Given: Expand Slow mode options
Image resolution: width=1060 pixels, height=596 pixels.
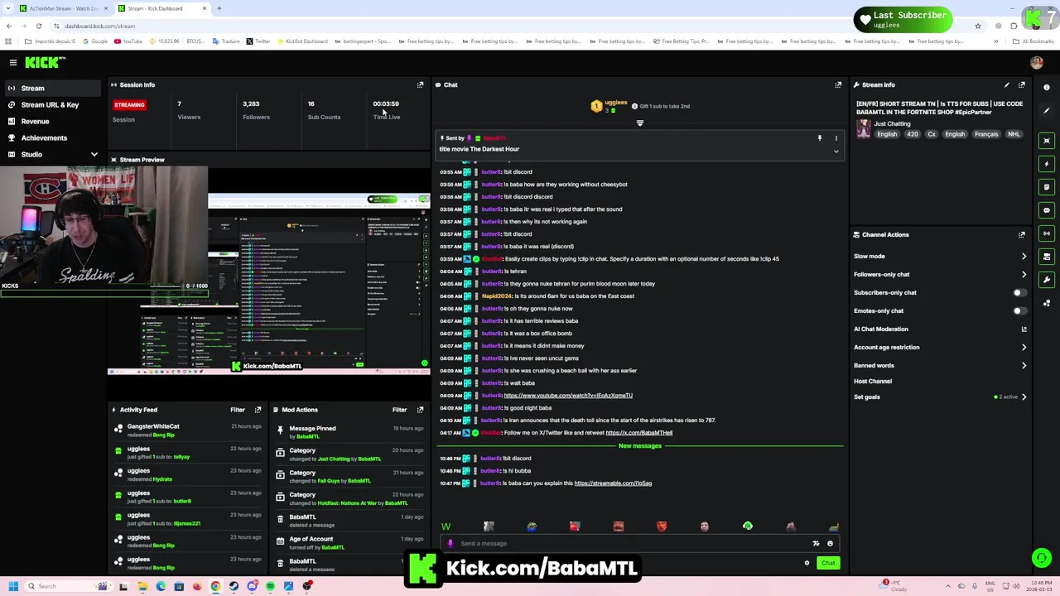Looking at the screenshot, I should point(1024,257).
